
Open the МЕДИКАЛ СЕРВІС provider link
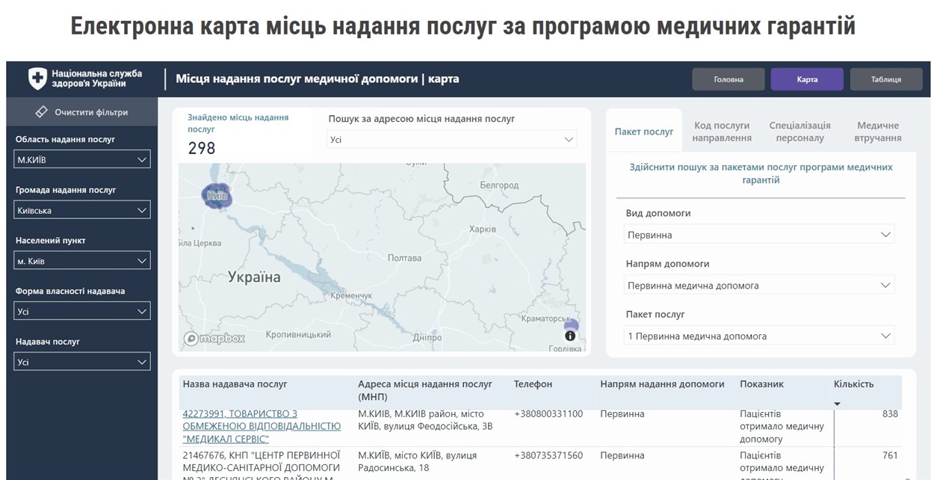[x=262, y=426]
